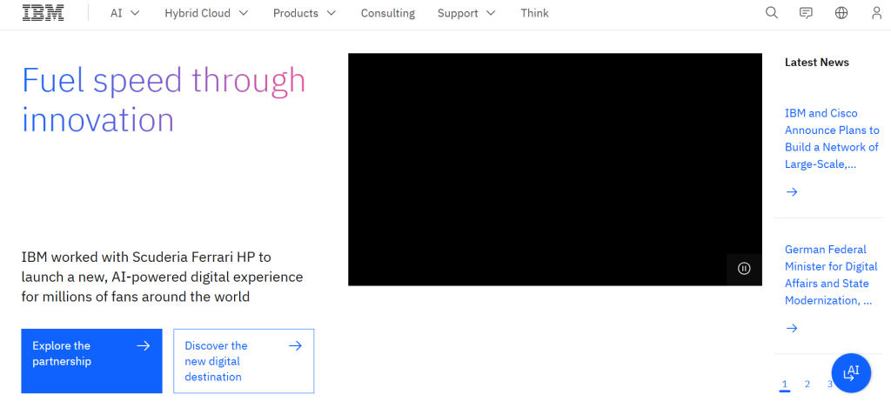The width and height of the screenshot is (891, 408).
Task: Go to news page 2
Action: click(x=807, y=384)
